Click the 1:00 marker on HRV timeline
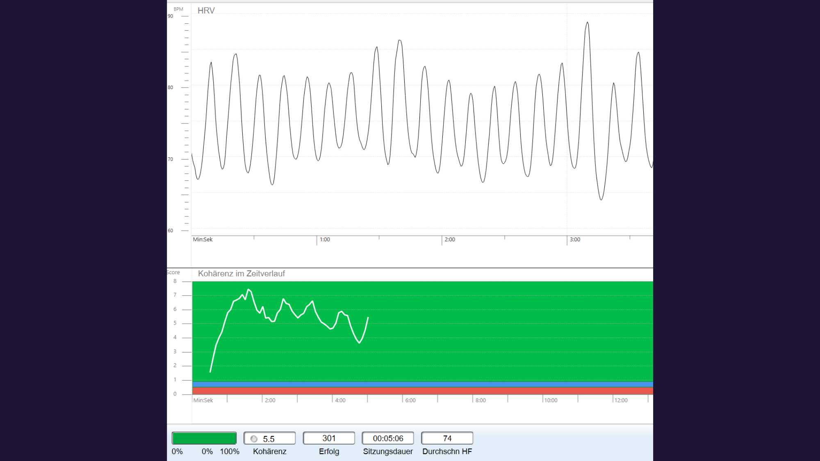820x461 pixels. point(325,239)
